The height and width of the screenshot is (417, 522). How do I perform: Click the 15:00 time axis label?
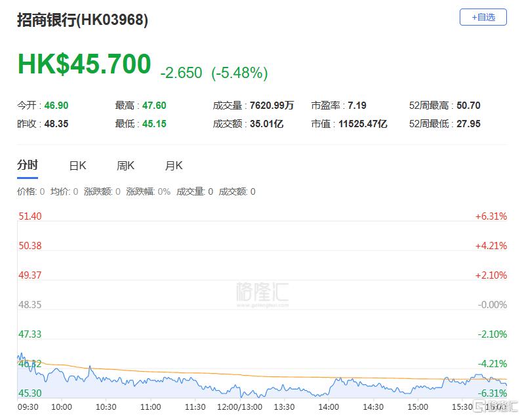418,407
